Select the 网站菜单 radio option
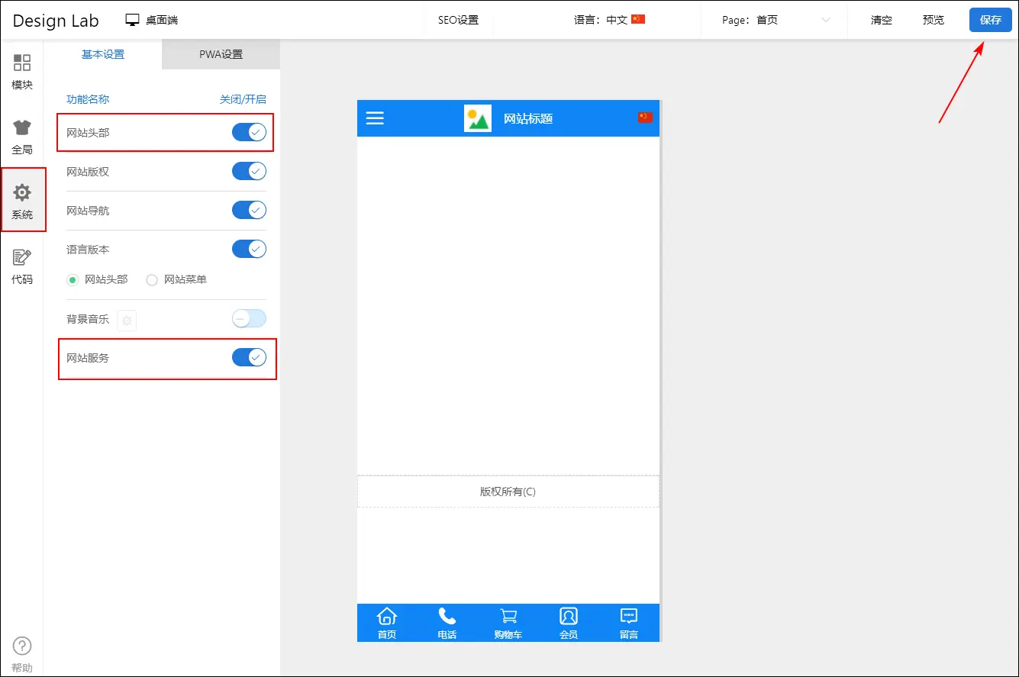Image resolution: width=1019 pixels, height=677 pixels. click(x=152, y=280)
